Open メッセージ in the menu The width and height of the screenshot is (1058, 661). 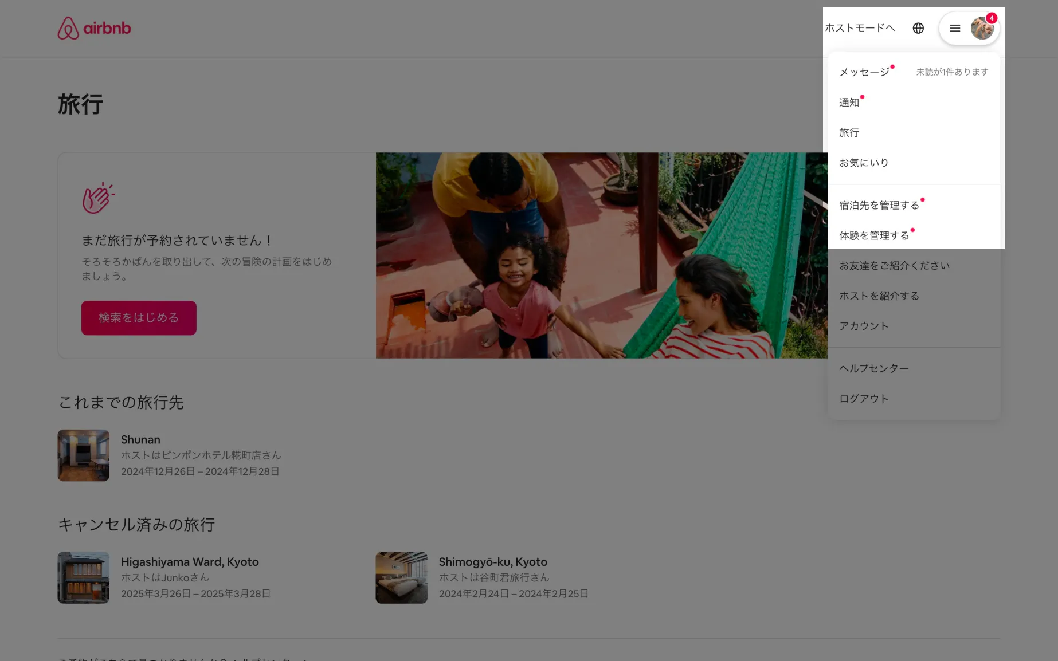point(864,72)
